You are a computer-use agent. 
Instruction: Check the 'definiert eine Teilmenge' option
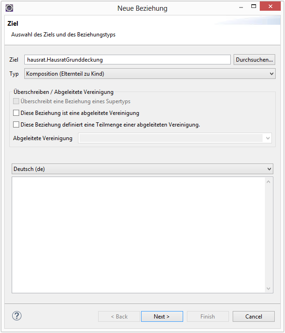pos(16,125)
